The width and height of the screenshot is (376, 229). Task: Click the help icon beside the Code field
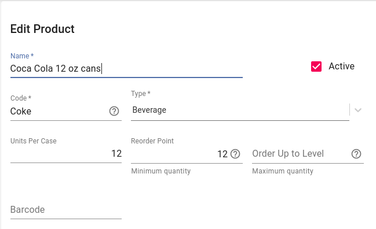click(x=114, y=111)
